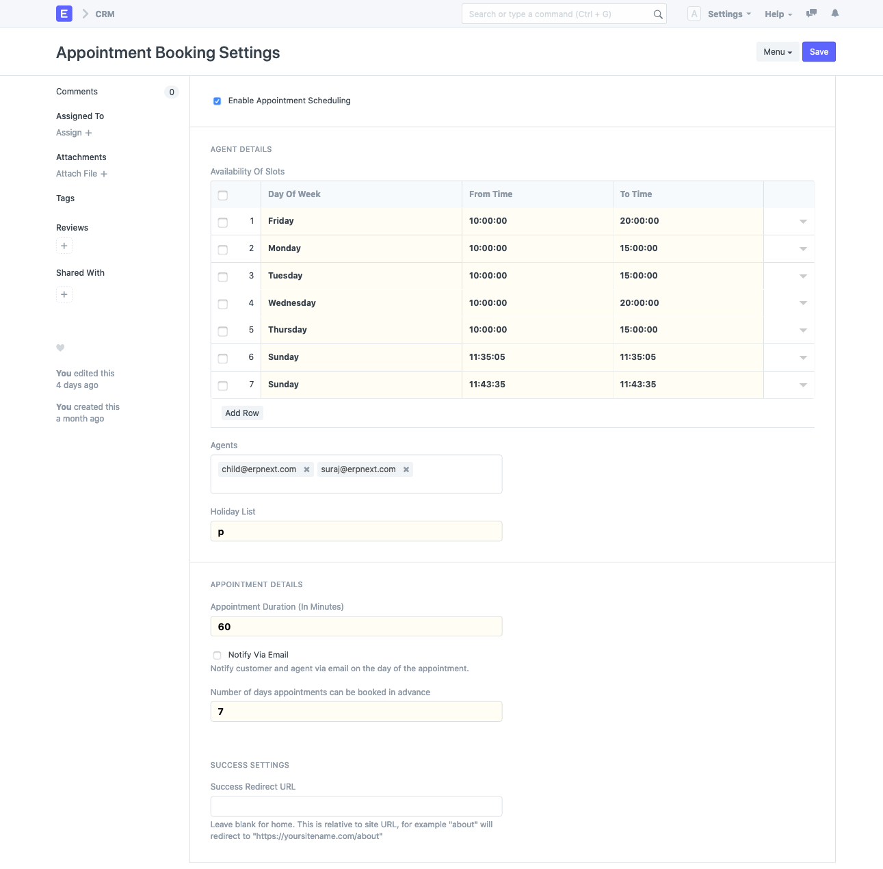This screenshot has width=883, height=869.
Task: Click the CRM breadcrumb
Action: coord(104,14)
